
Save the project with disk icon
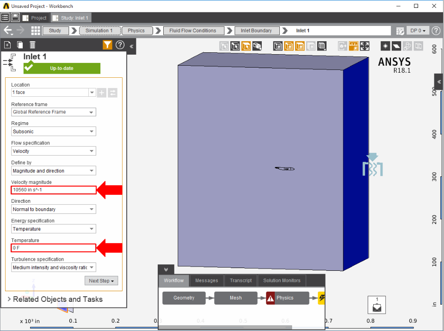15,18
